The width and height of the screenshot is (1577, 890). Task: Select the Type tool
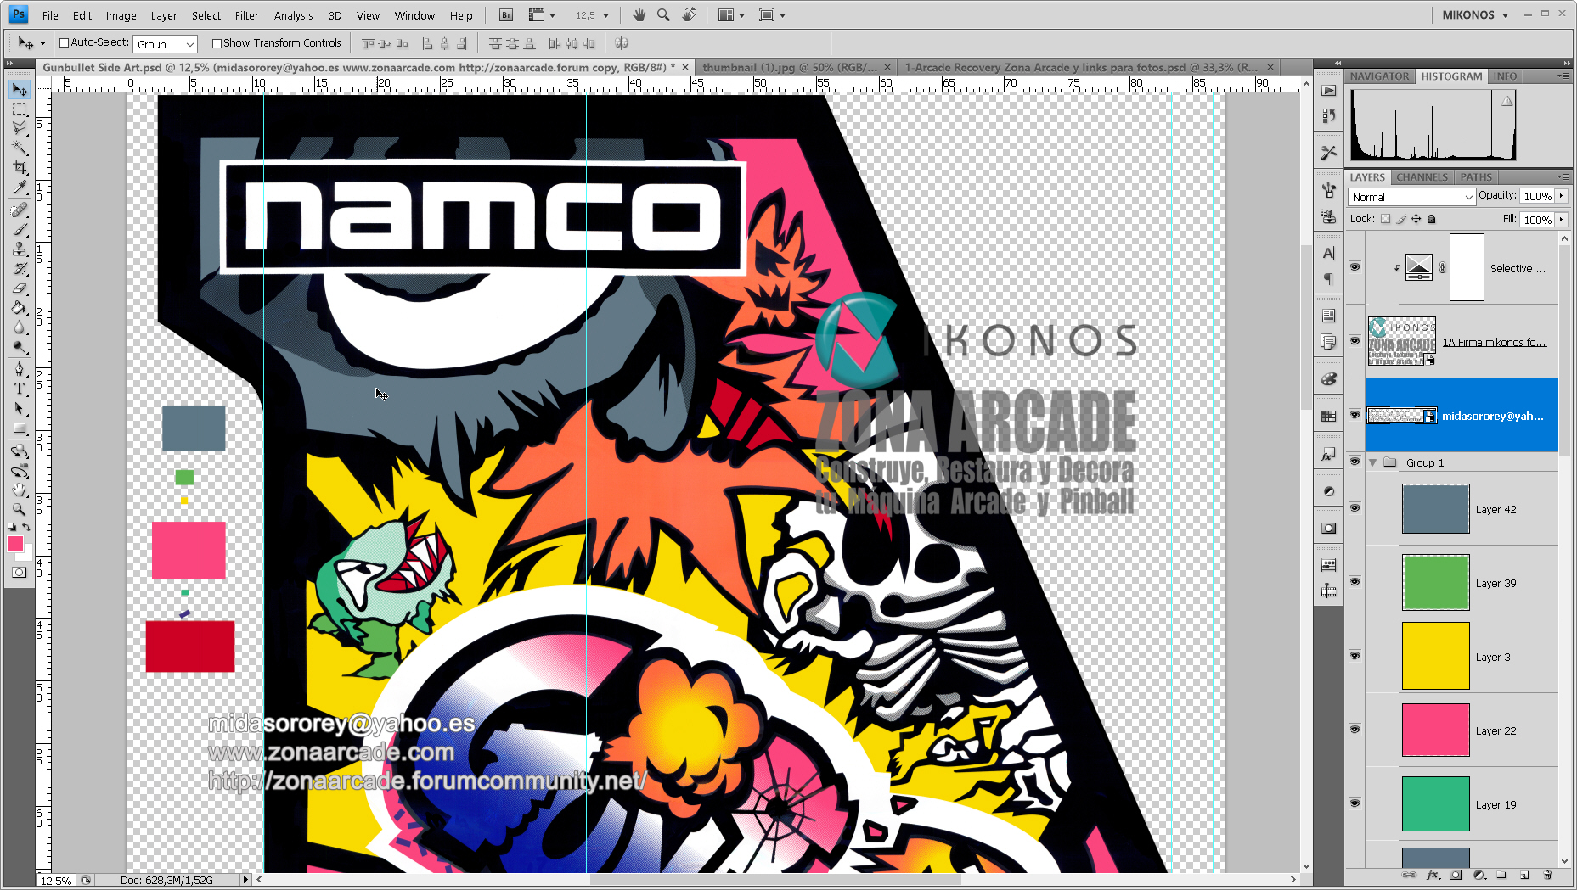(20, 389)
